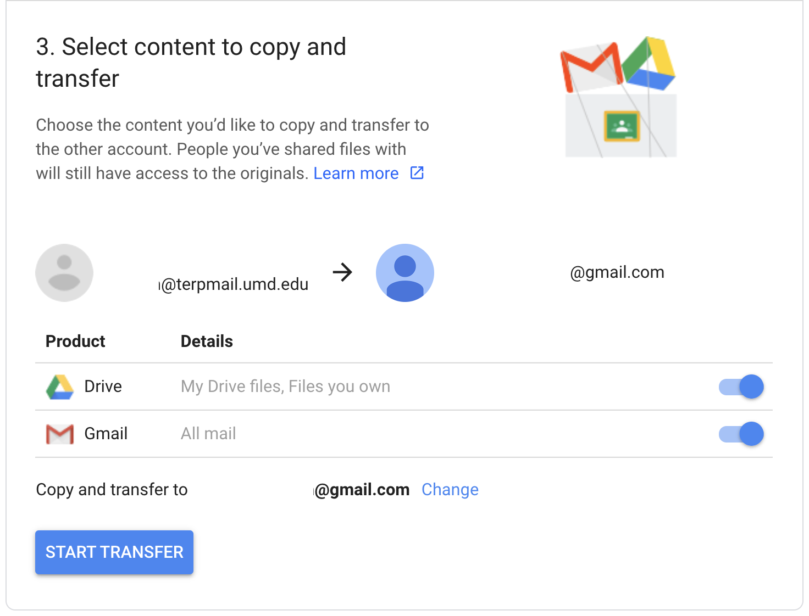This screenshot has height=616, width=809.
Task: Select the Drive product row
Action: [103, 386]
